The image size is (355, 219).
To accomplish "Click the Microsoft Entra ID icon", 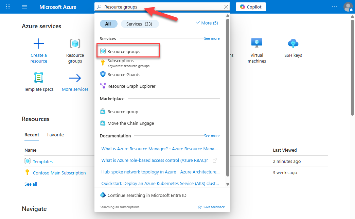I will (103, 195).
